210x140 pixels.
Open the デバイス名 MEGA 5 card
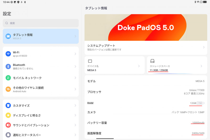point(114,65)
